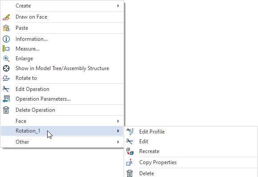Click the Show in Model Tree crosshair icon
The width and height of the screenshot is (258, 177).
pos(6,68)
